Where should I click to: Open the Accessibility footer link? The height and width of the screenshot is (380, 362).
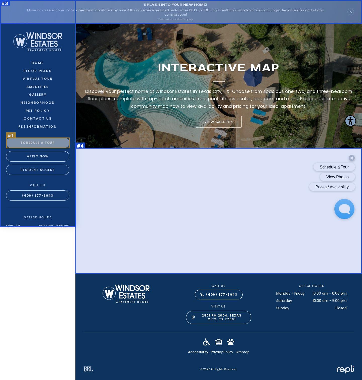(x=198, y=352)
